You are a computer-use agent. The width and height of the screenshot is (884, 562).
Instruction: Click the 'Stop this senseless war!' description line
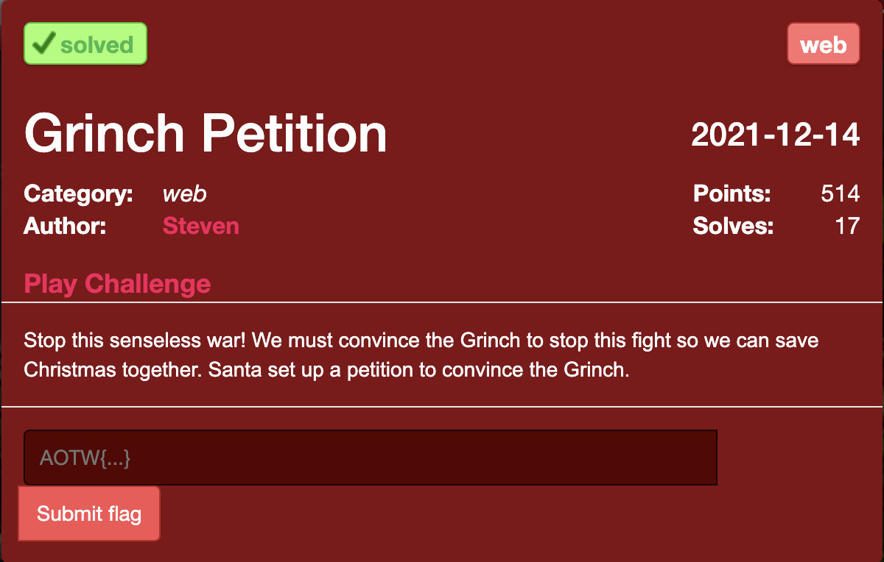[421, 341]
